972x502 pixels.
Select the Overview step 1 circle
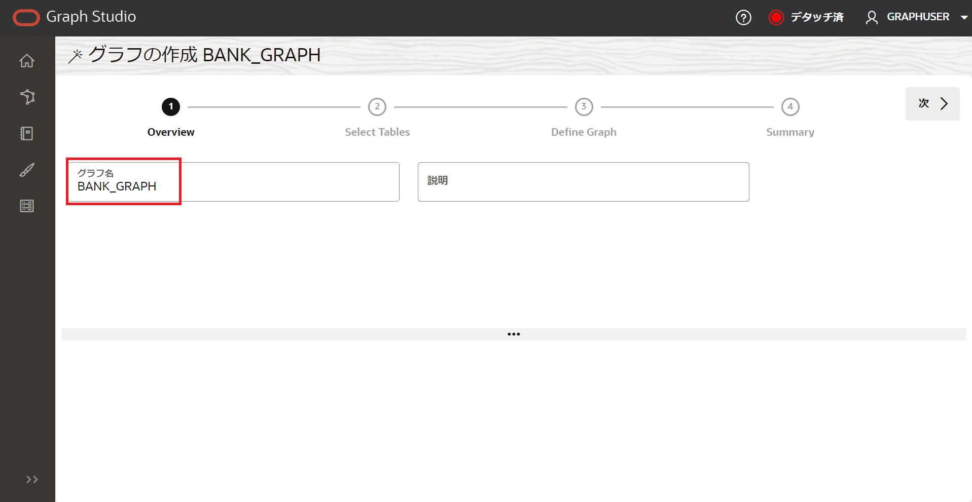click(x=171, y=107)
